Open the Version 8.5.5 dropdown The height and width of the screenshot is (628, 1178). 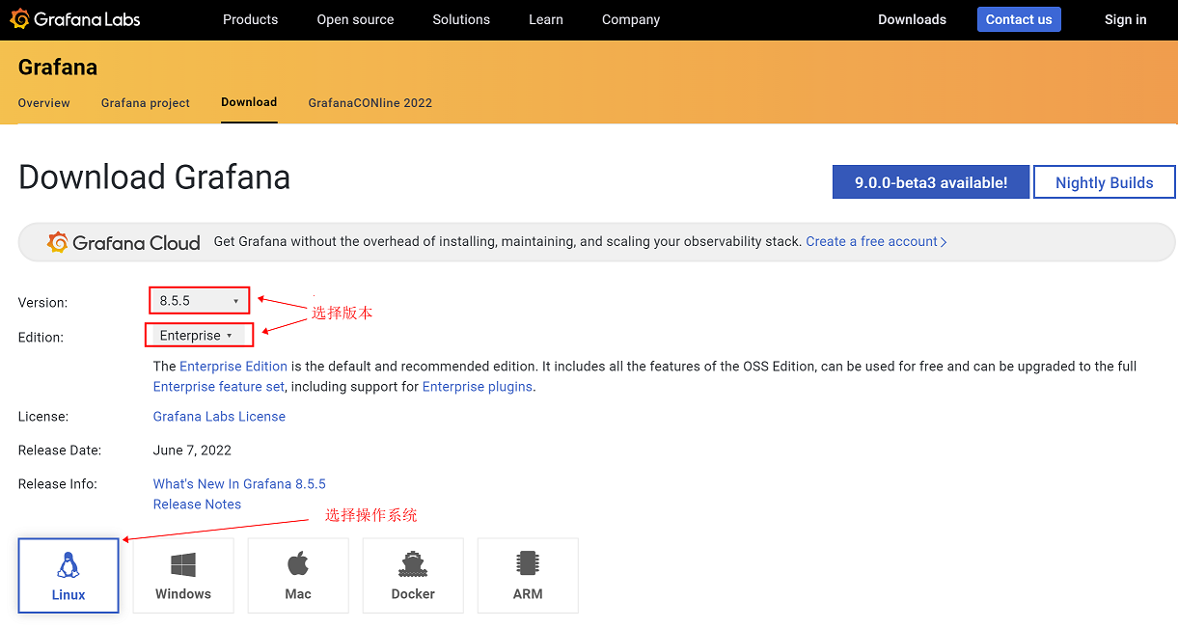coord(200,301)
